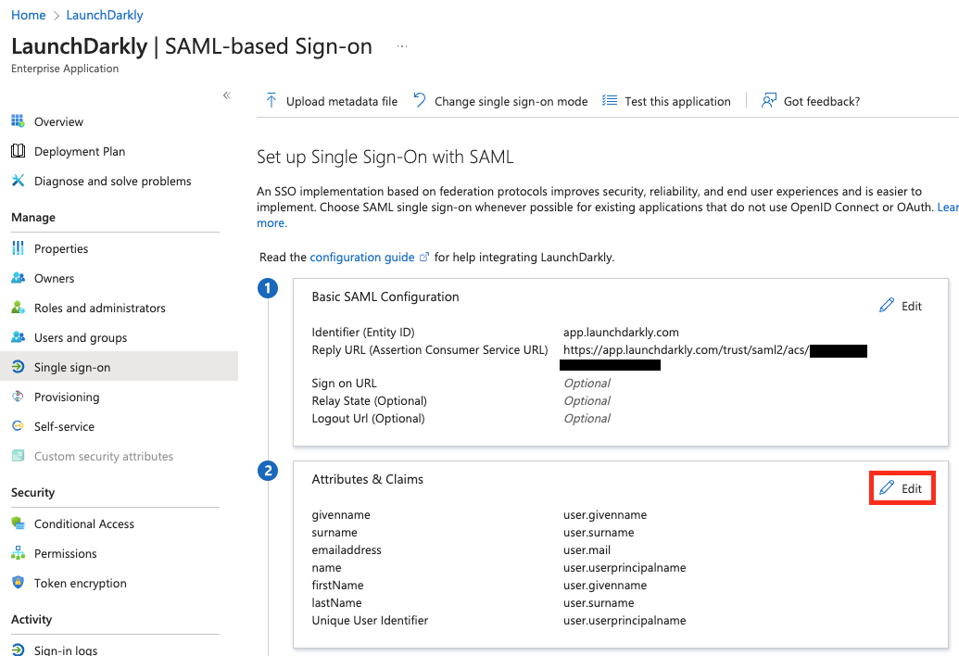Go to Home breadcrumb link

(28, 15)
